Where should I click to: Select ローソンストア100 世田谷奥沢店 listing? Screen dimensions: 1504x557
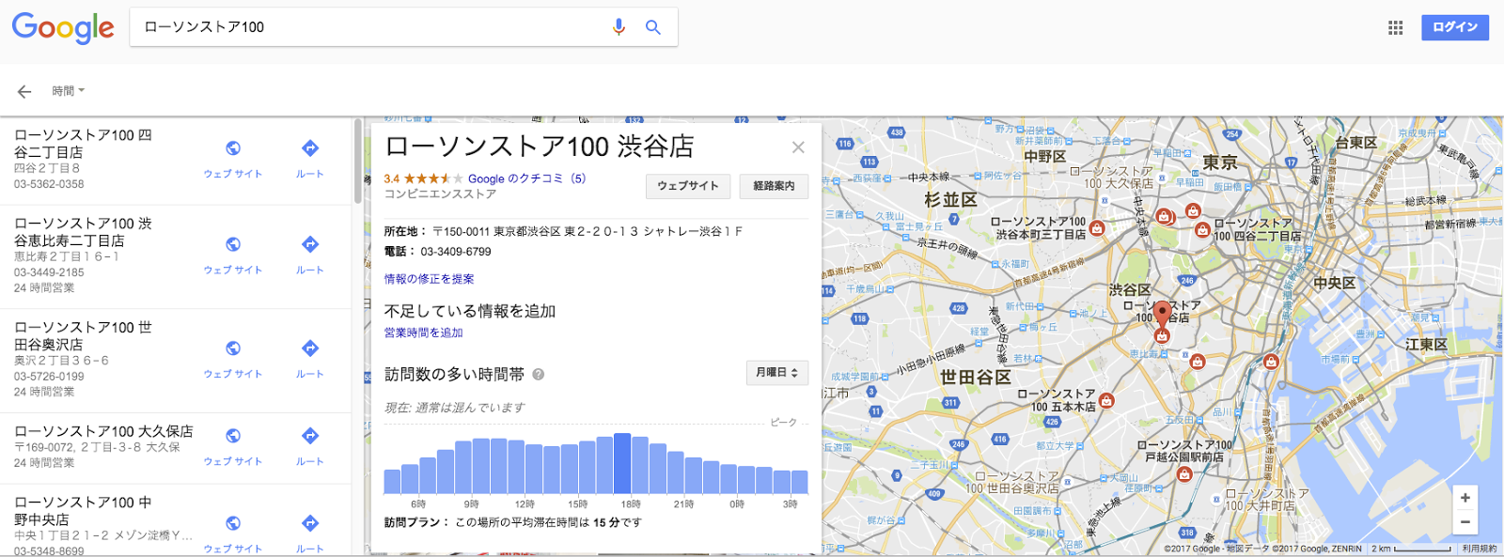[x=176, y=361]
